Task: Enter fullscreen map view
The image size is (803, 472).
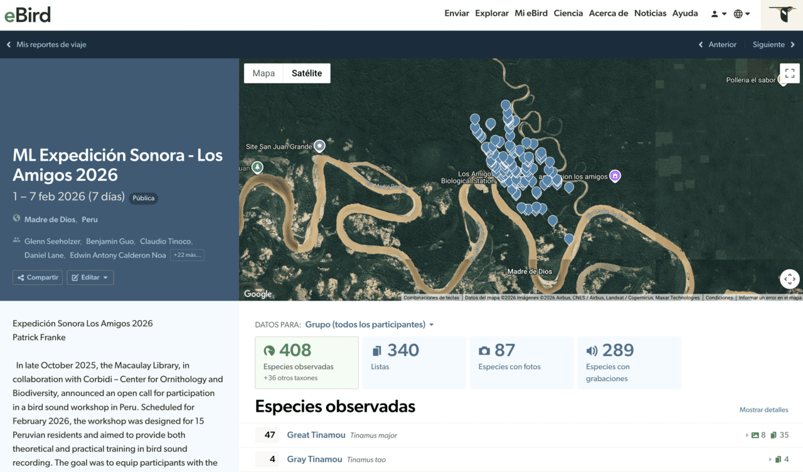Action: click(790, 73)
